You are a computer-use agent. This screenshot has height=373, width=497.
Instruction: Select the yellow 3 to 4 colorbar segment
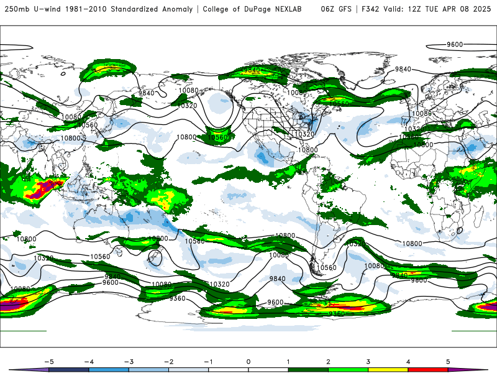point(388,370)
